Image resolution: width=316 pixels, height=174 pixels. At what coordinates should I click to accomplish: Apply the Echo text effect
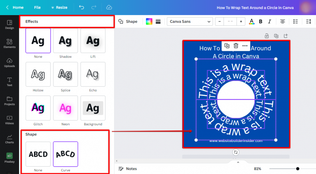click(x=93, y=74)
